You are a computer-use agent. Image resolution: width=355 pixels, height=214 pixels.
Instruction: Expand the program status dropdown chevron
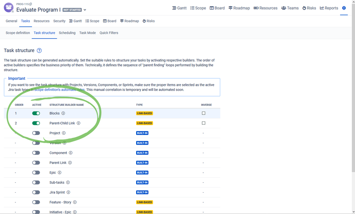coord(85,10)
